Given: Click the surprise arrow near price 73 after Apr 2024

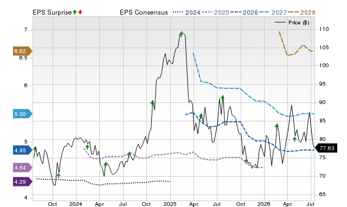Looking at the screenshot, I should [105, 165].
